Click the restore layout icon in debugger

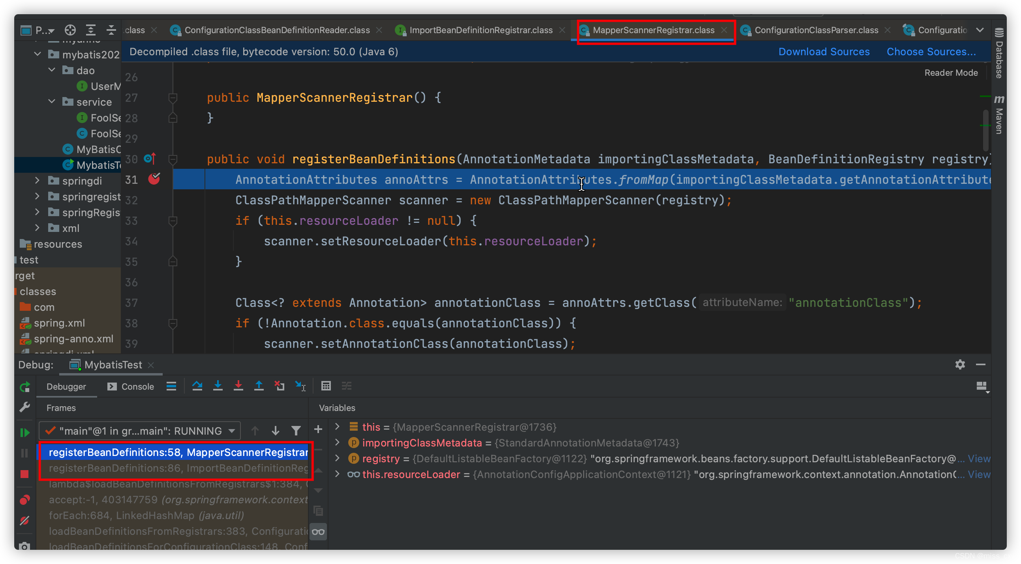(982, 386)
